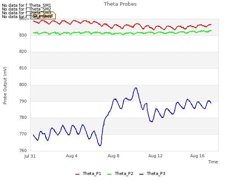Click the 830 y-axis tick label

(x=23, y=35)
